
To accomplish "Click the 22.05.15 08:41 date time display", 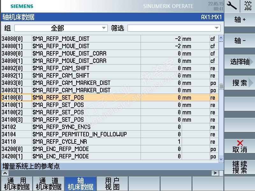I will [x=216, y=6].
